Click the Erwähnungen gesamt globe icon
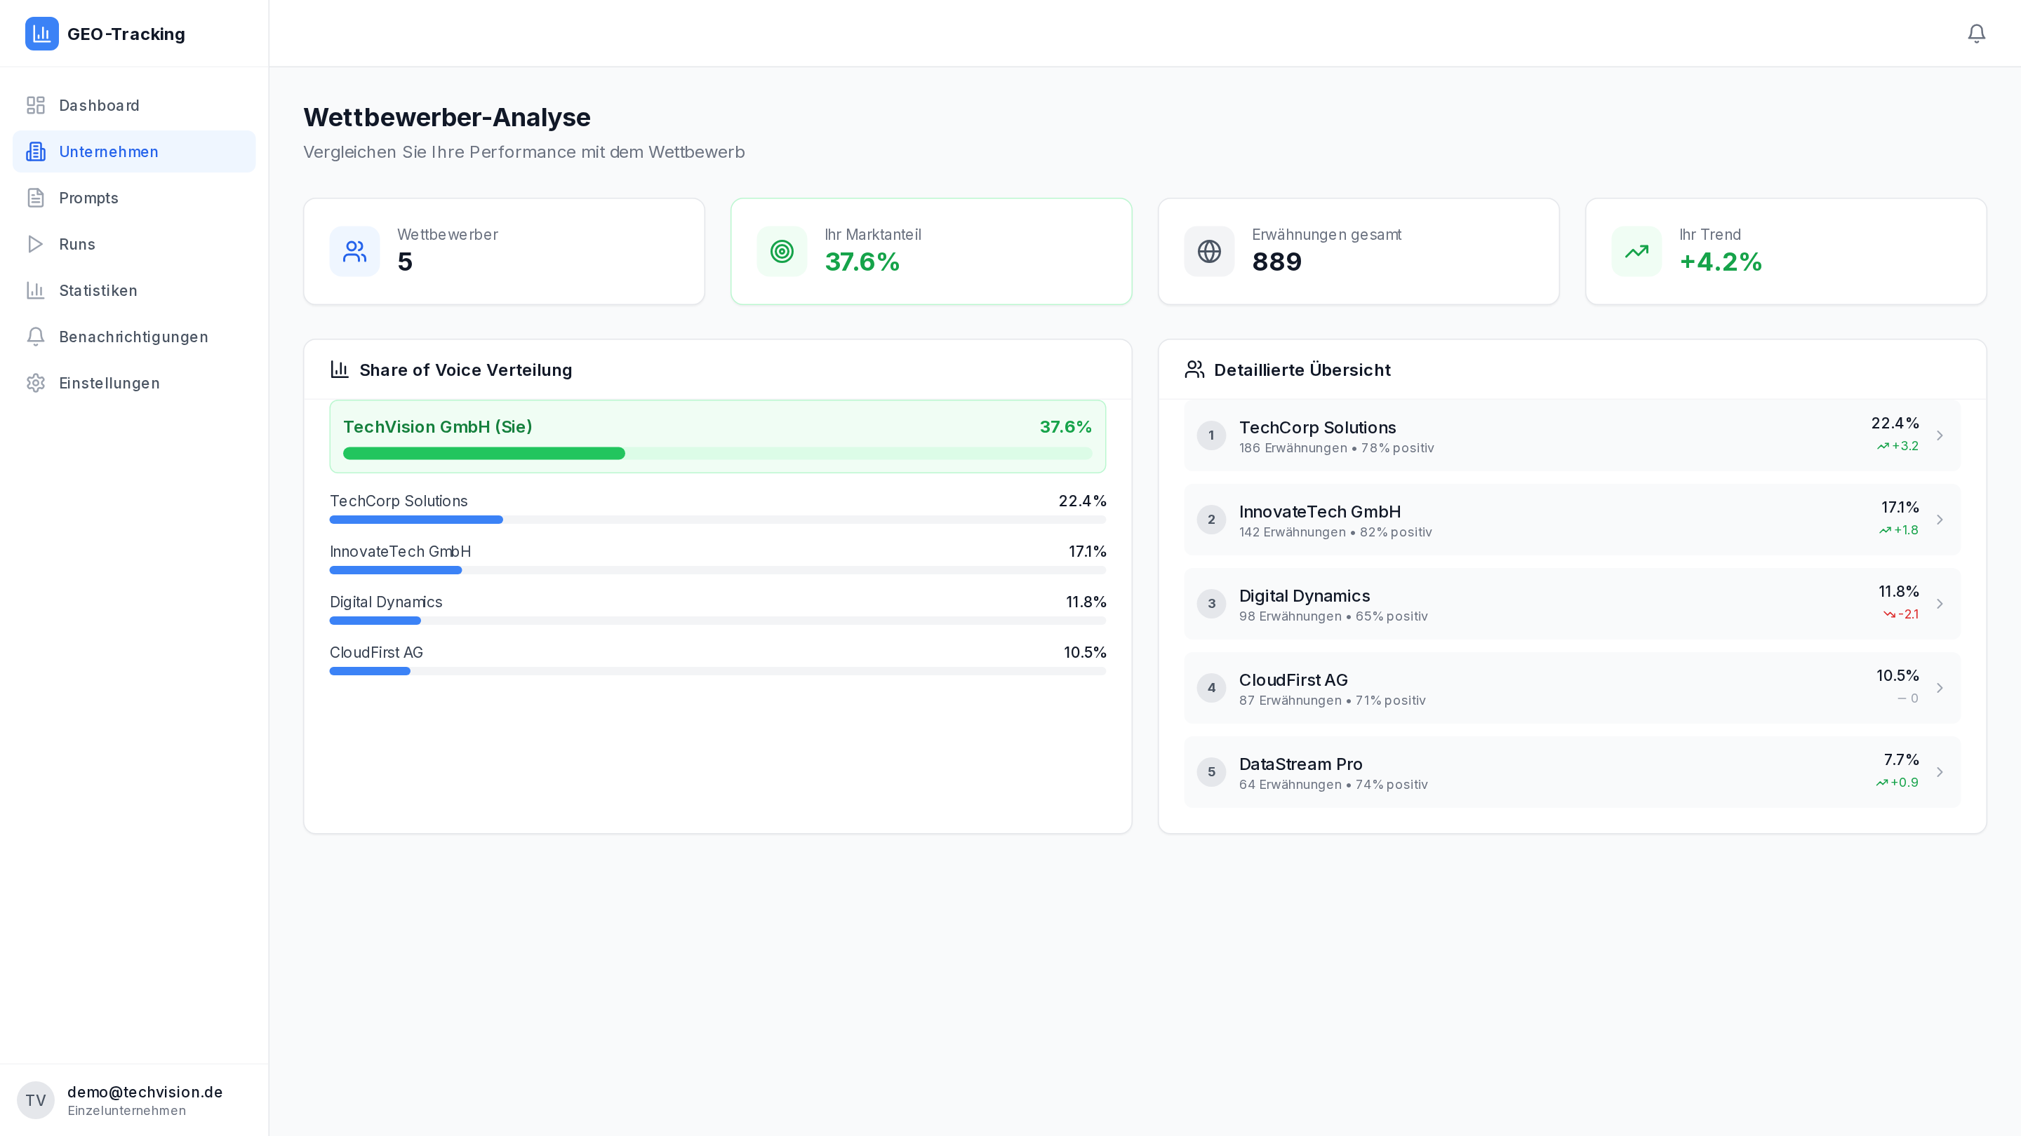Viewport: 2021px width, 1136px height. point(1209,252)
